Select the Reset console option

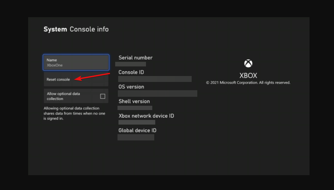point(76,79)
